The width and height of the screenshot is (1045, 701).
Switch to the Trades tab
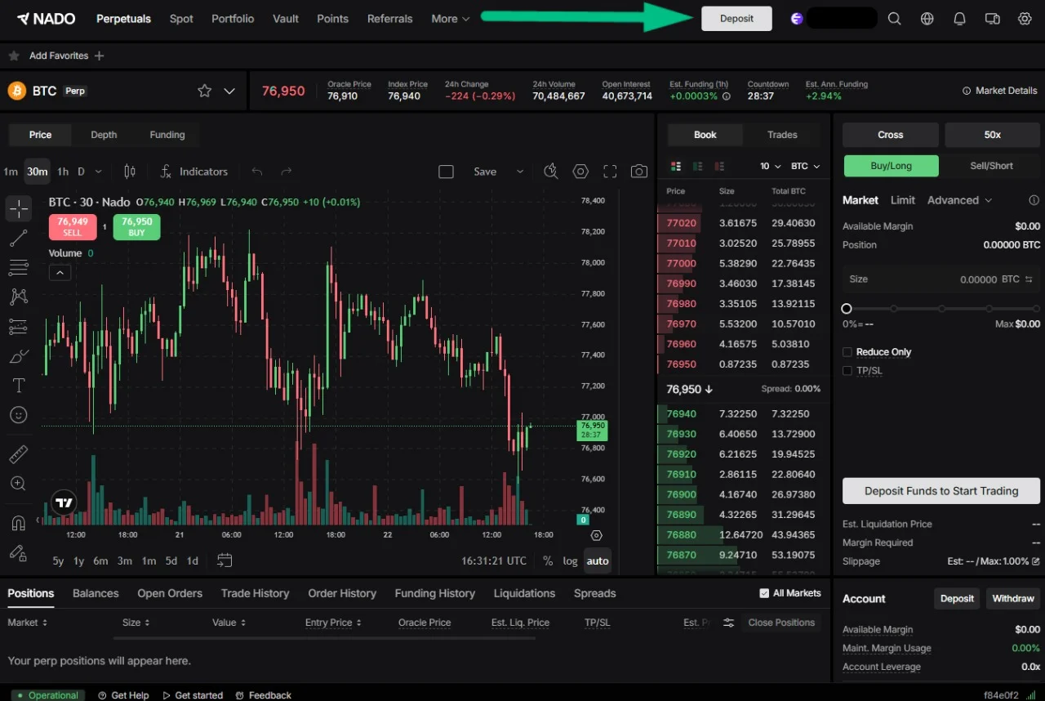(782, 135)
